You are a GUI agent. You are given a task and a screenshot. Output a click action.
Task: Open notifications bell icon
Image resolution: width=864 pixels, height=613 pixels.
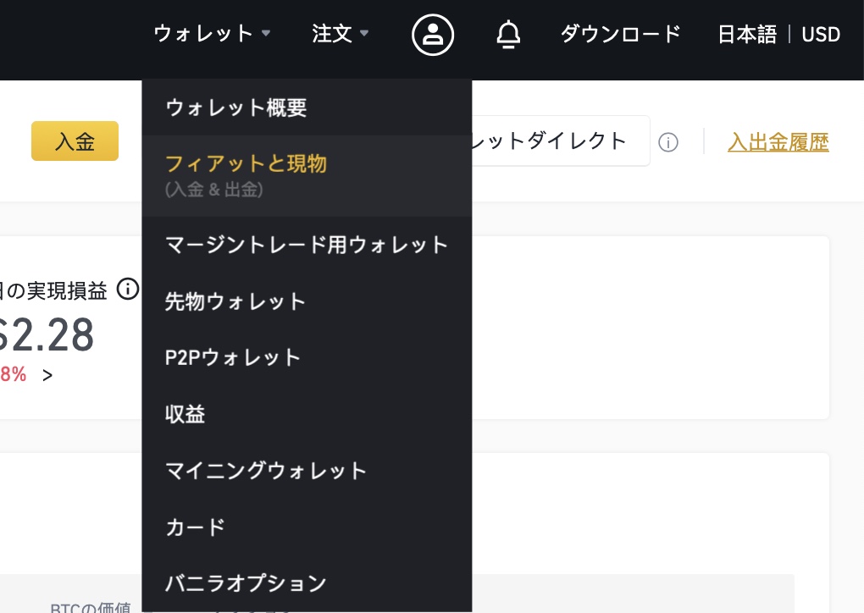(x=508, y=34)
